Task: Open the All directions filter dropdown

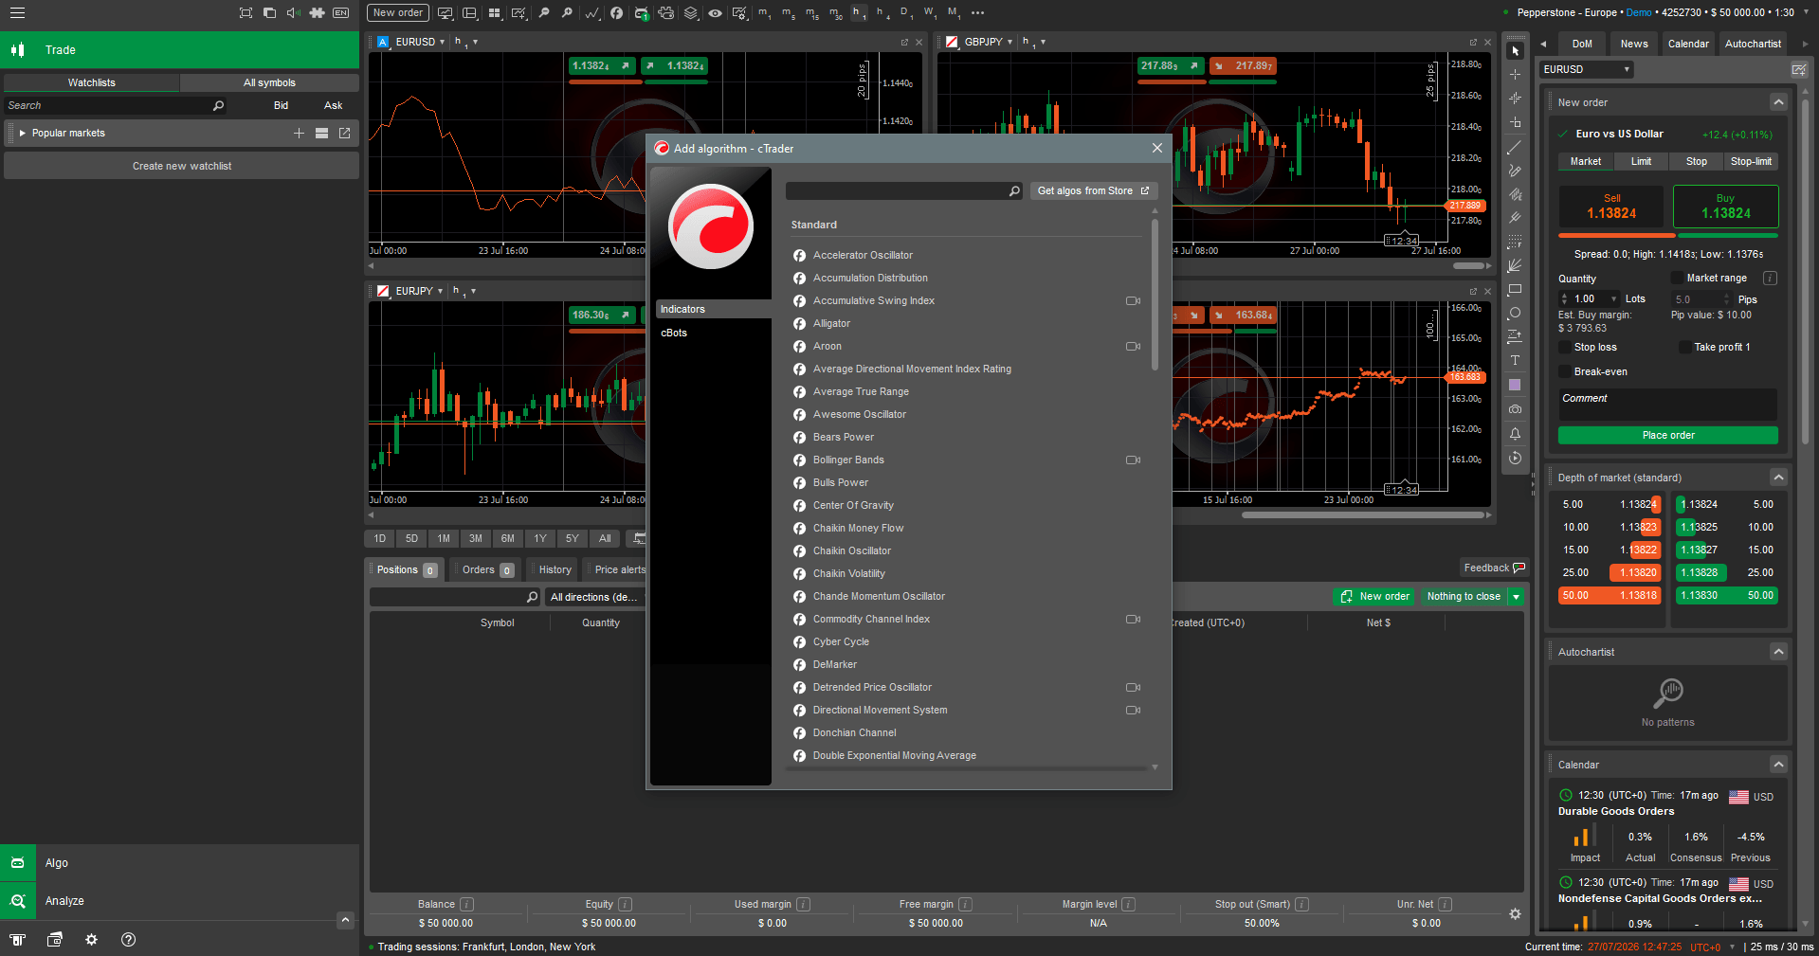Action: coord(594,597)
